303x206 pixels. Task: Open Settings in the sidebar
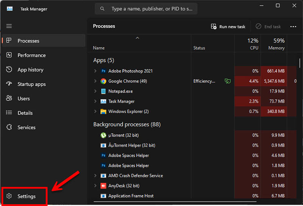point(25,196)
